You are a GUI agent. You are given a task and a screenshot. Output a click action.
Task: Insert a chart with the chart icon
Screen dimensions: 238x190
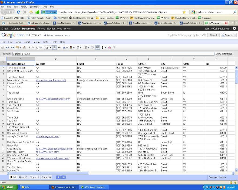pos(110,47)
